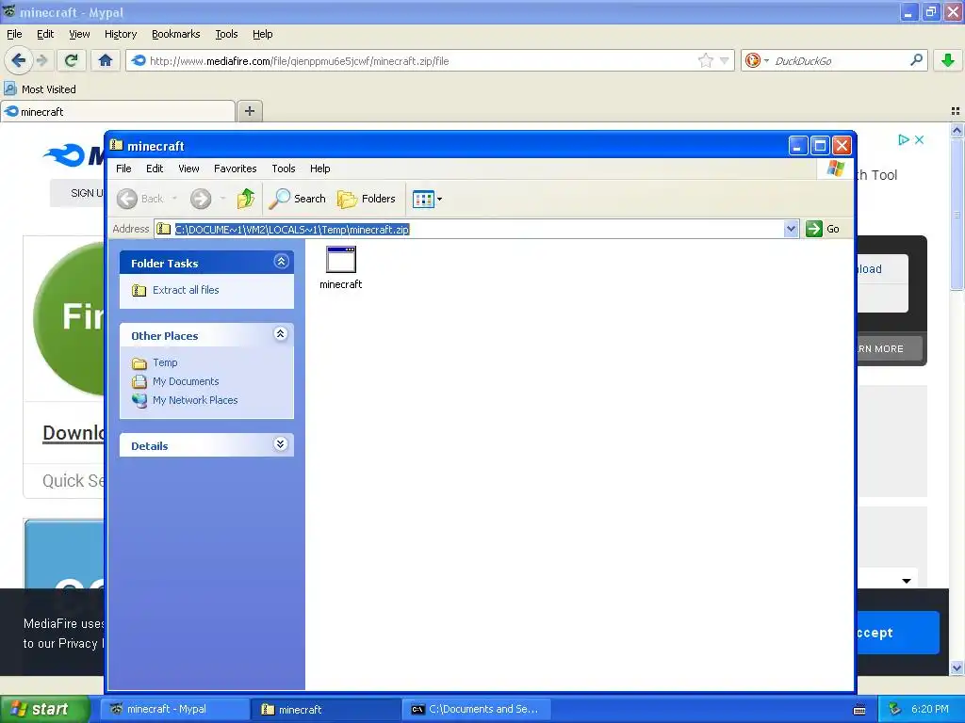Viewport: 965px width, 723px height.
Task: Click the MediaFire logo on webpage
Action: 74,155
